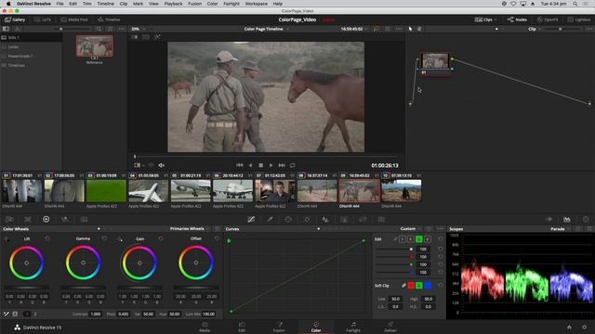Viewport: 595px width, 334px height.
Task: Toggle the Timeline button in the top toolbar
Action: pos(109,19)
